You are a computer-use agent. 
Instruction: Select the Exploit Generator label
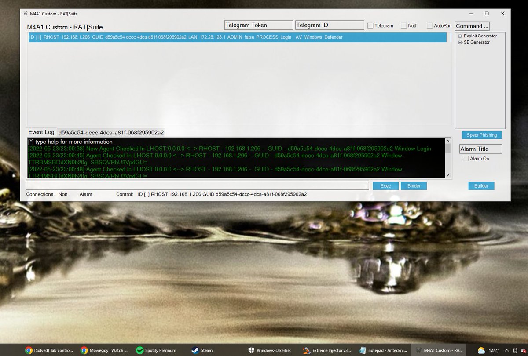click(480, 36)
